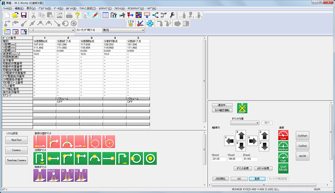Open 編集(E) menu

[x=19, y=9]
